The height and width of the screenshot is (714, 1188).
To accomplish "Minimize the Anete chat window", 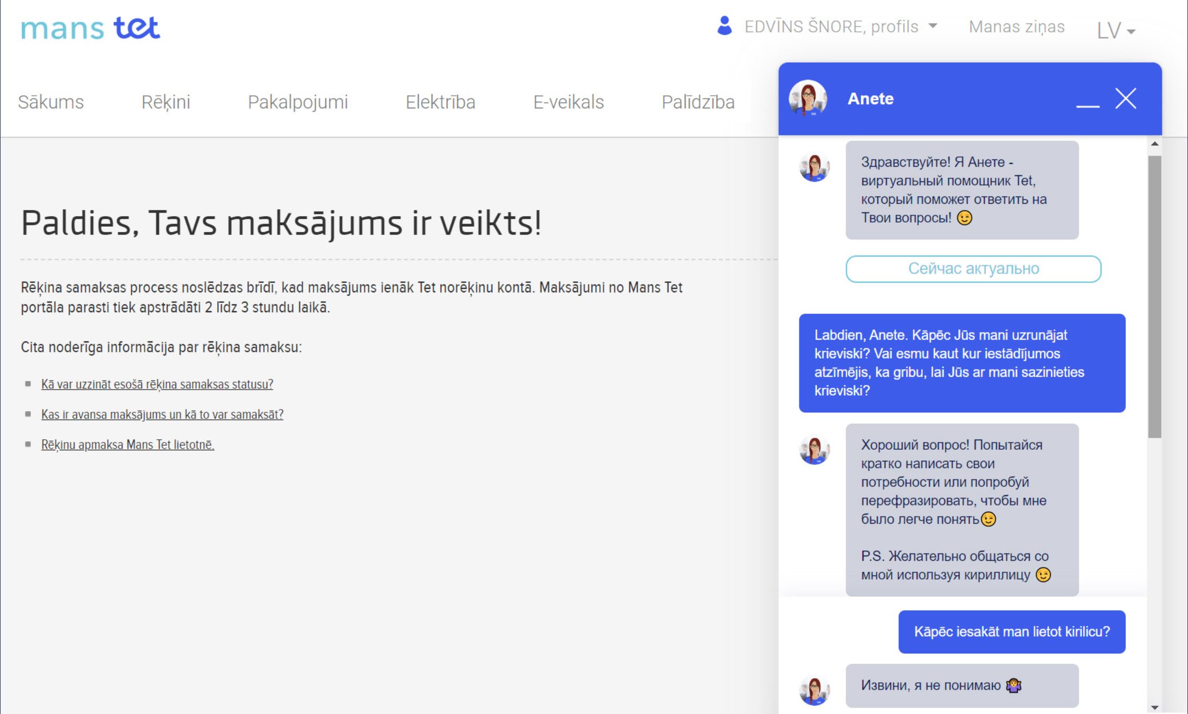I will click(1087, 105).
